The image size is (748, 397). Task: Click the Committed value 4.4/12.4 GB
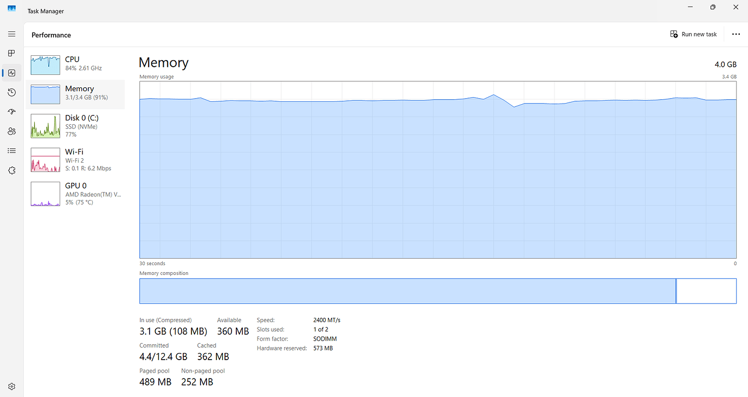(163, 356)
